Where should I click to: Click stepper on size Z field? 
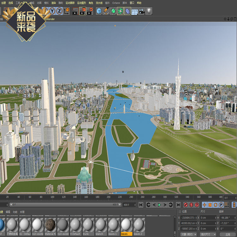[216, 229]
